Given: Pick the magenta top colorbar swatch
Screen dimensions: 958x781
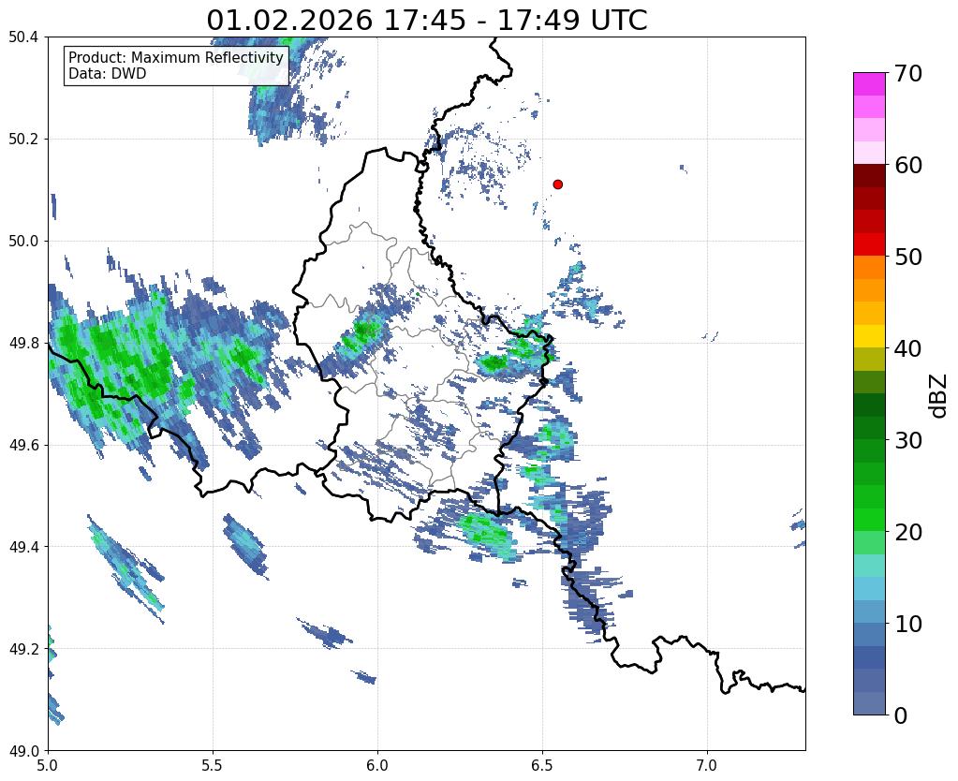Looking at the screenshot, I should [x=869, y=84].
